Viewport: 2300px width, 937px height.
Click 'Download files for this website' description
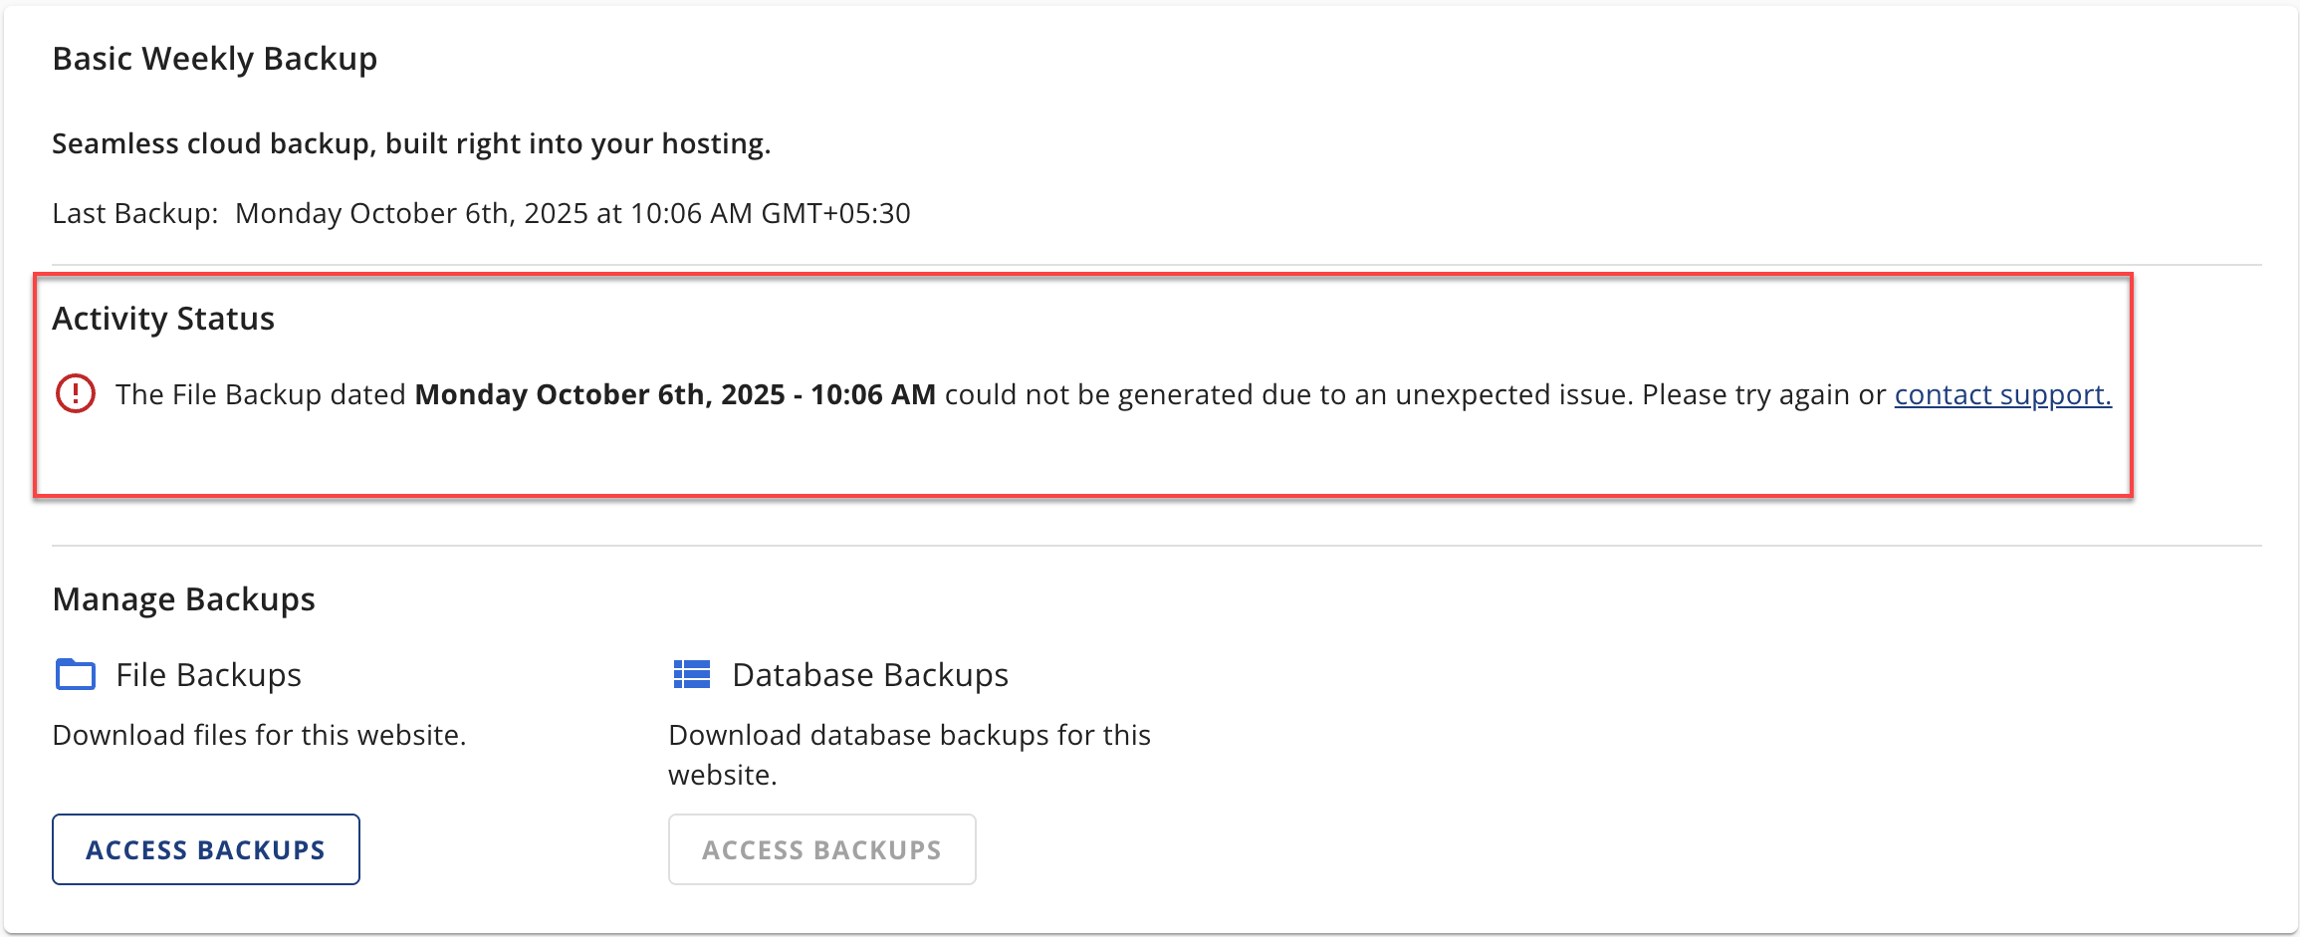[x=259, y=735]
